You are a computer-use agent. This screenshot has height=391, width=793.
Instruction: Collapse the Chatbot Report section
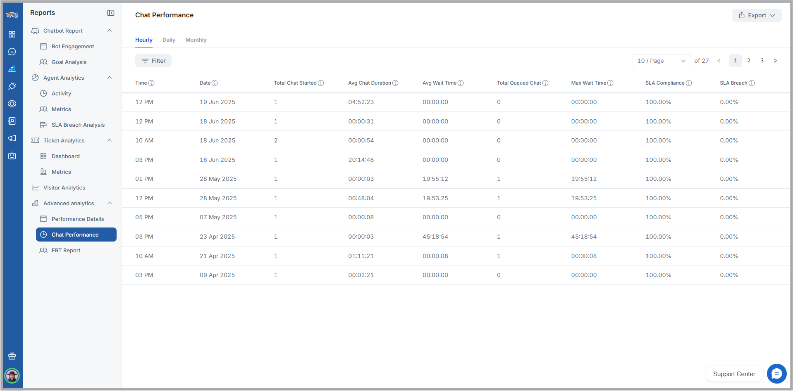pyautogui.click(x=110, y=31)
